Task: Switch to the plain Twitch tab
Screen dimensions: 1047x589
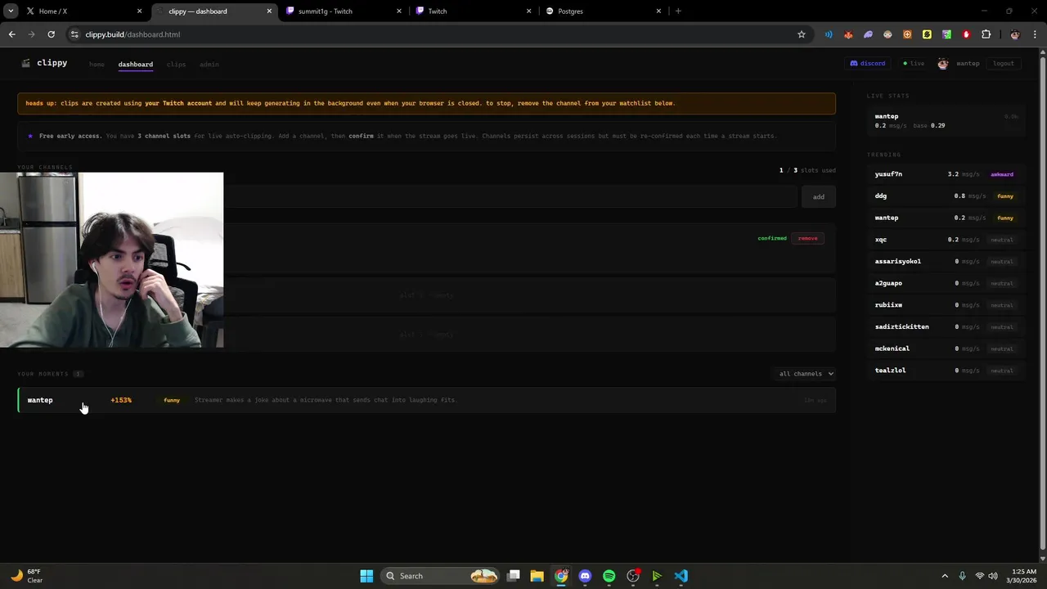Action: pyautogui.click(x=474, y=11)
